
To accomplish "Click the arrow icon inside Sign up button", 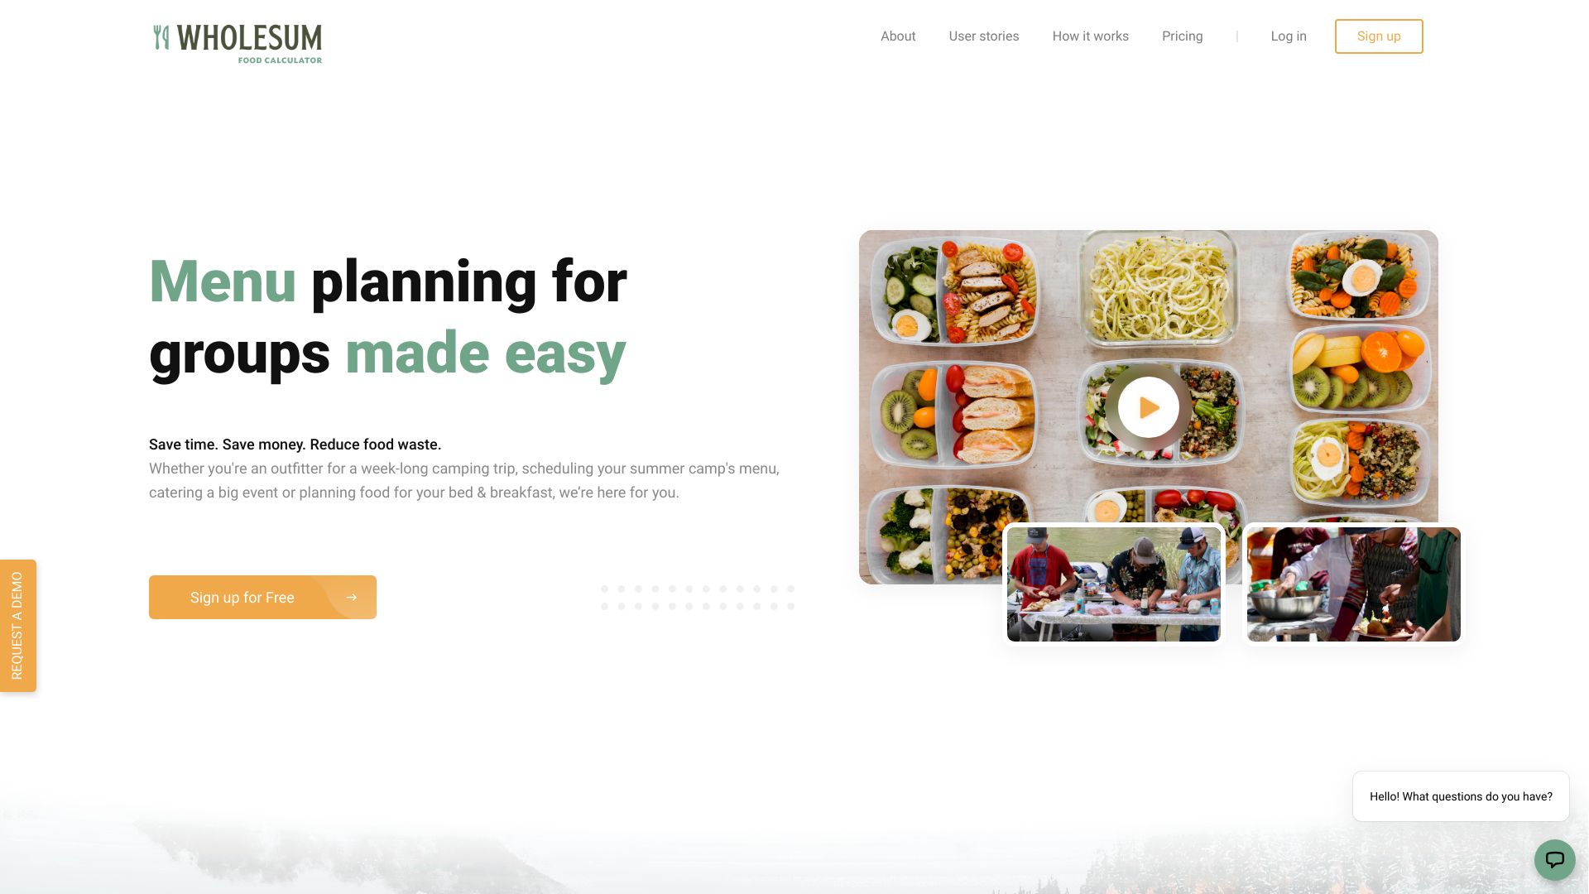I will pyautogui.click(x=352, y=597).
